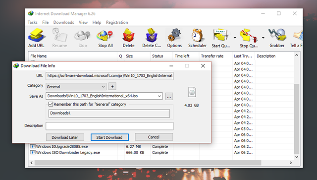Open the Registration menu
The height and width of the screenshot is (180, 317).
[x=117, y=22]
